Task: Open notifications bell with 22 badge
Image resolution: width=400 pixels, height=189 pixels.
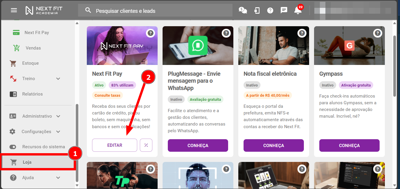Action: pos(298,10)
